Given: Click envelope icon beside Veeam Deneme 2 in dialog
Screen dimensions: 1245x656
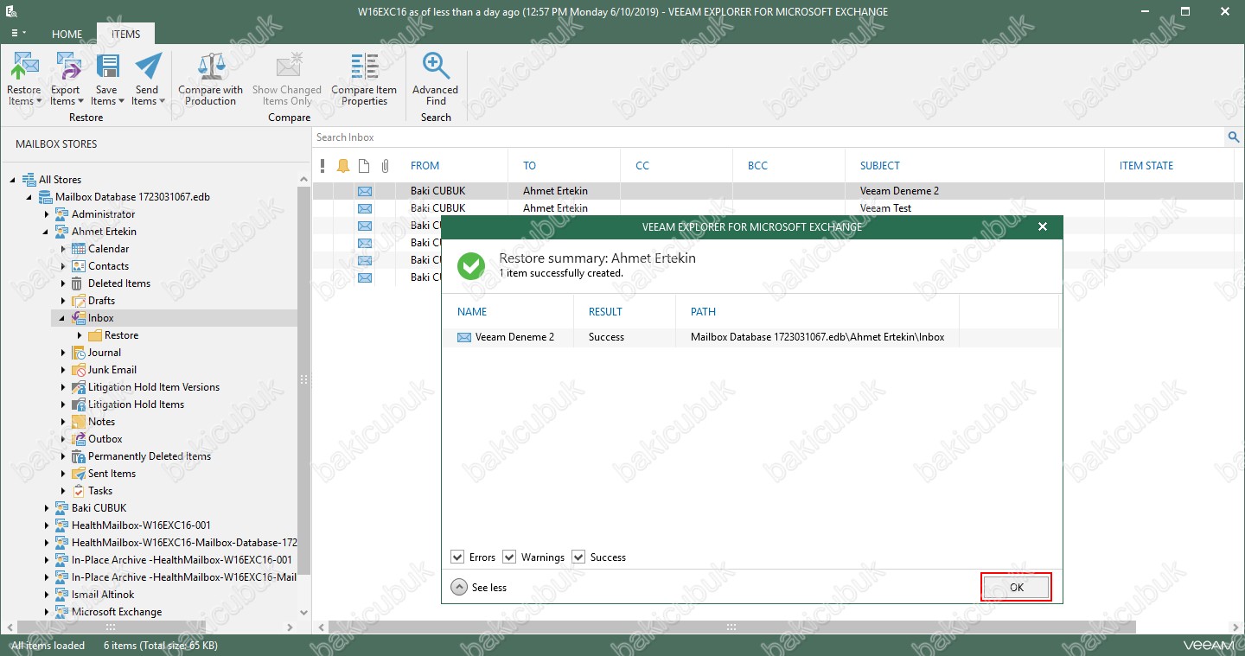Looking at the screenshot, I should [x=464, y=337].
